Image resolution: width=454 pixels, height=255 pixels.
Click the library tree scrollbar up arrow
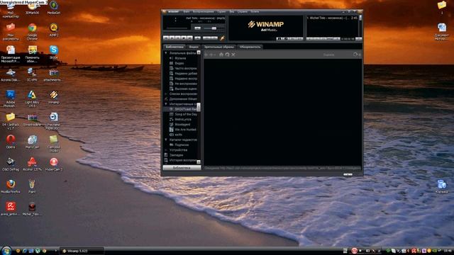coord(199,52)
